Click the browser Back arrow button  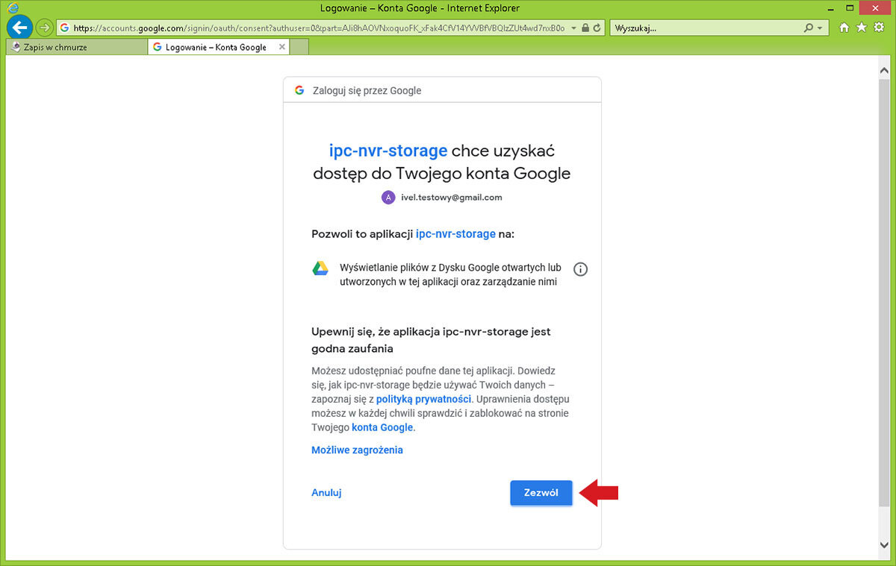click(19, 28)
